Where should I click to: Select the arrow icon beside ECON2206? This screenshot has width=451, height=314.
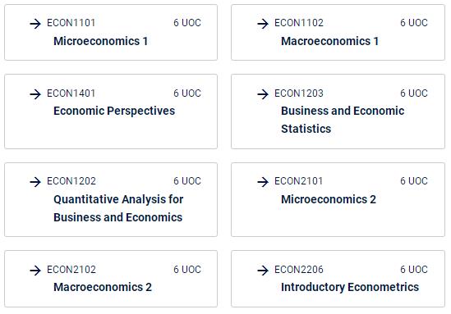[263, 270]
